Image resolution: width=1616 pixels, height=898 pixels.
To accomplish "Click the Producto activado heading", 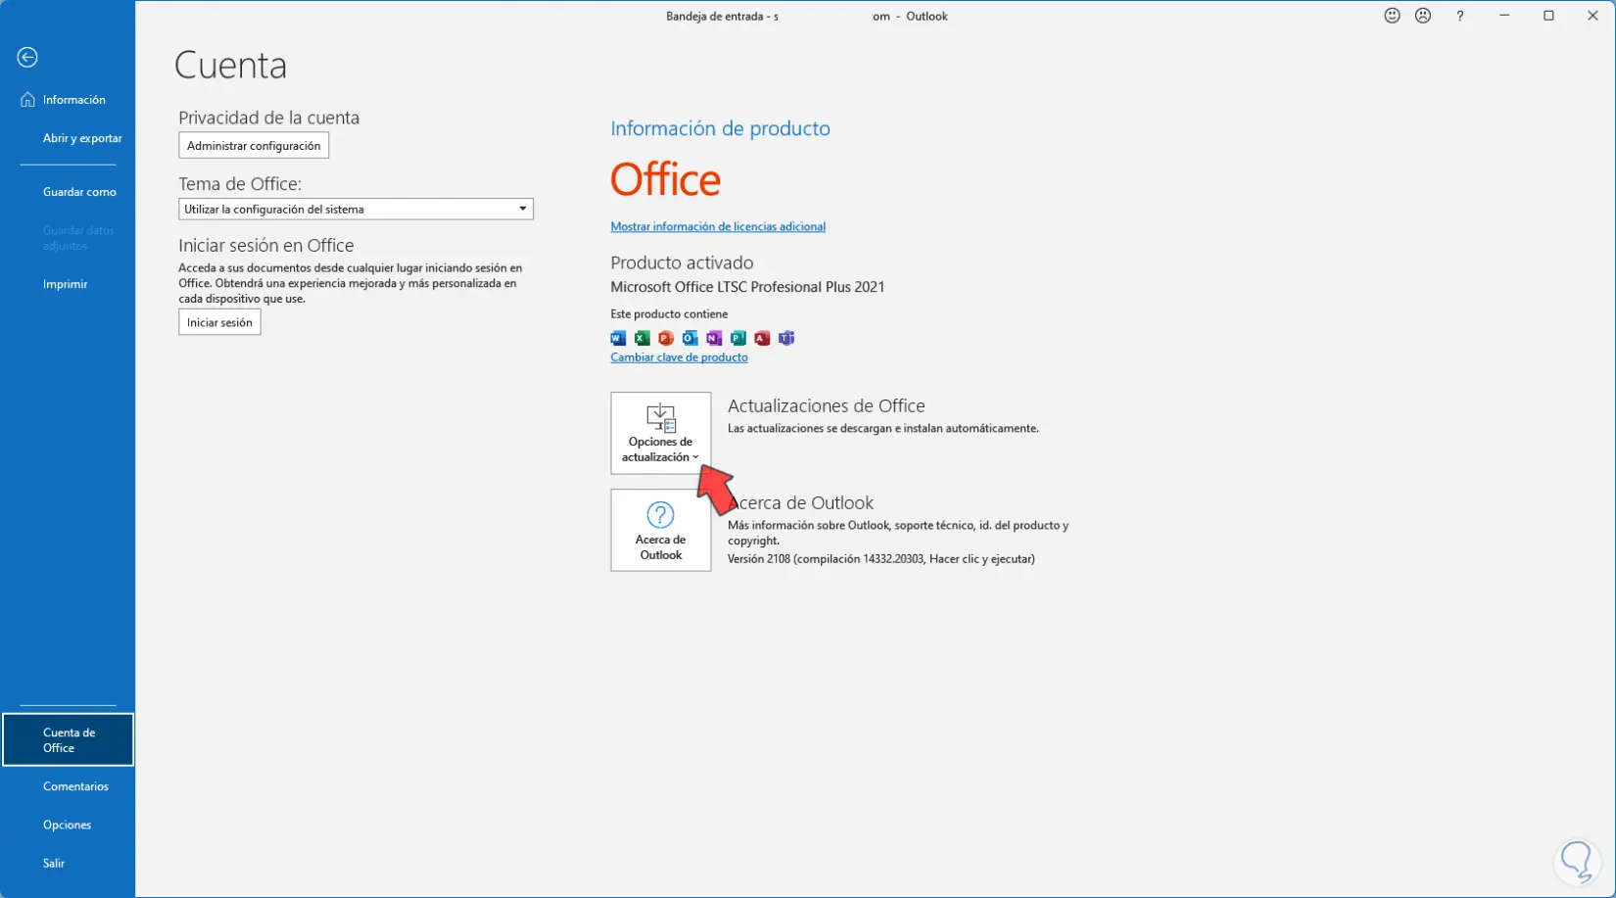I will tap(682, 262).
